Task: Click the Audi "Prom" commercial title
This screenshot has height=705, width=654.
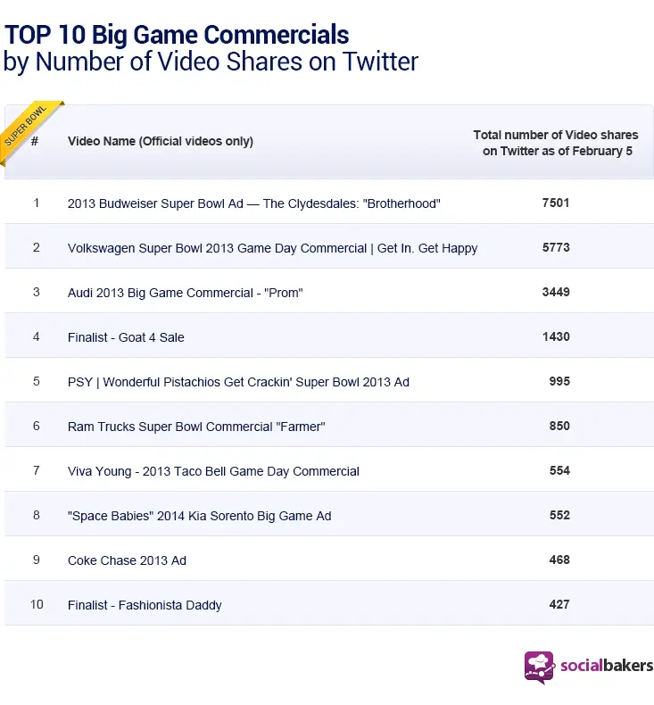Action: pos(185,293)
